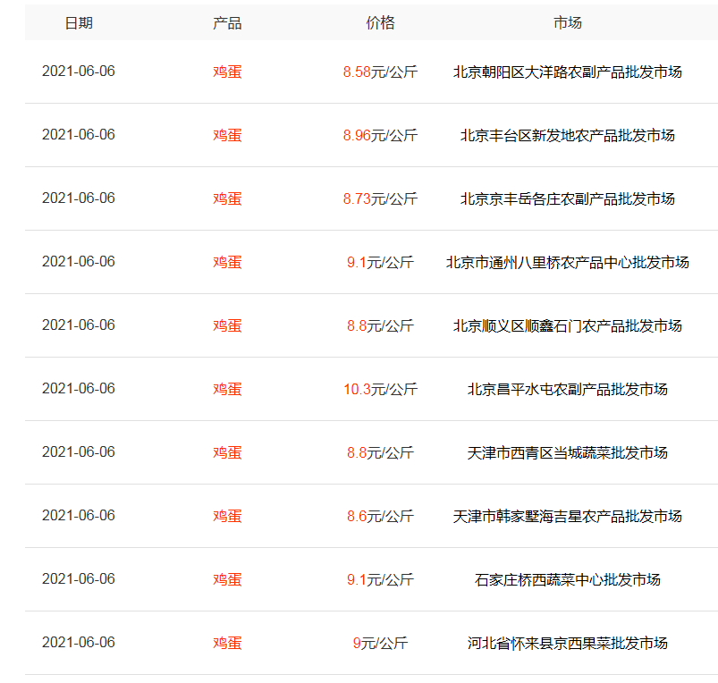Open 鸡蛋 link in 韩家墅海吉星 row

227,517
